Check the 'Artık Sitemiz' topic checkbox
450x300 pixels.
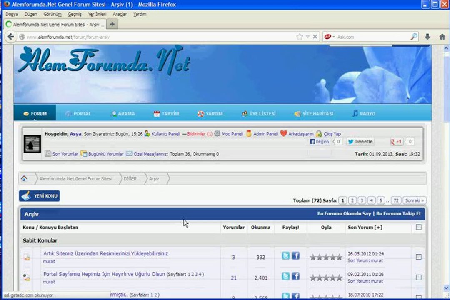point(418,257)
